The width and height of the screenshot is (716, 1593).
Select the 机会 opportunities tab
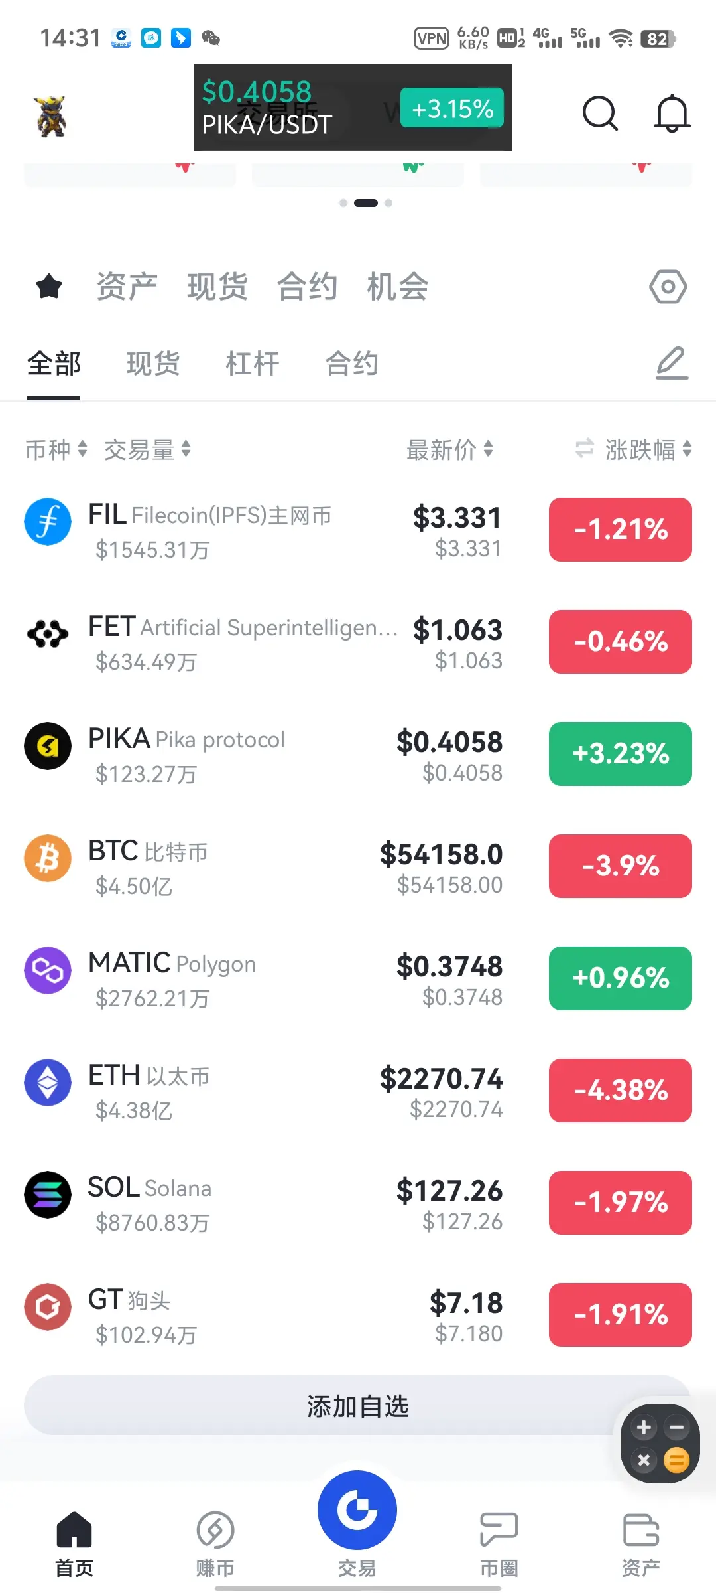(x=397, y=287)
